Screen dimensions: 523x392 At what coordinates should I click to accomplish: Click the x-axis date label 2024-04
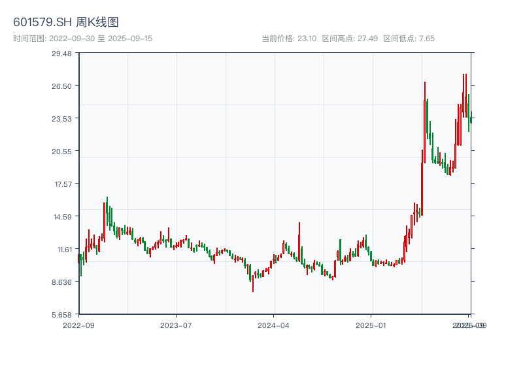[273, 325]
